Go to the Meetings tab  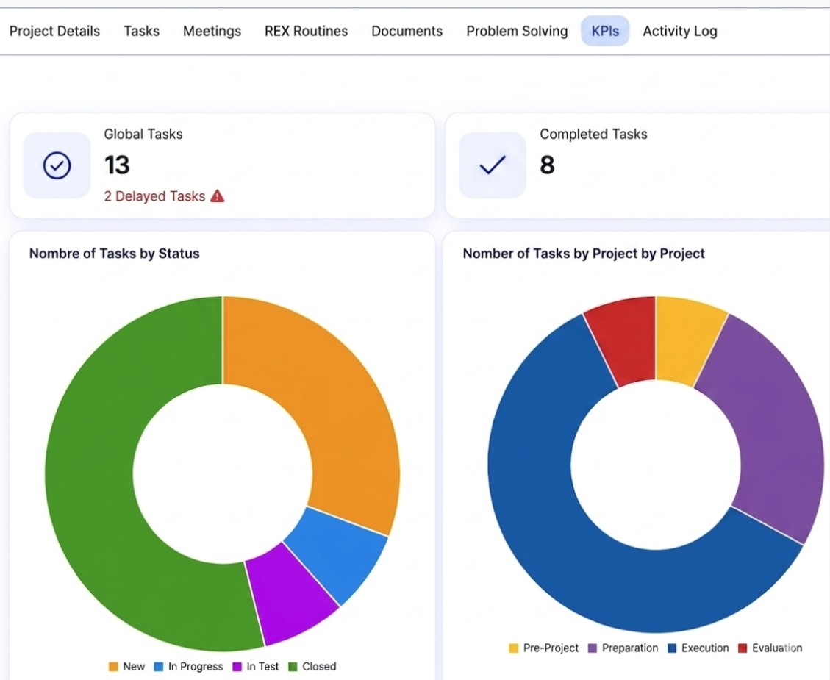(x=212, y=31)
